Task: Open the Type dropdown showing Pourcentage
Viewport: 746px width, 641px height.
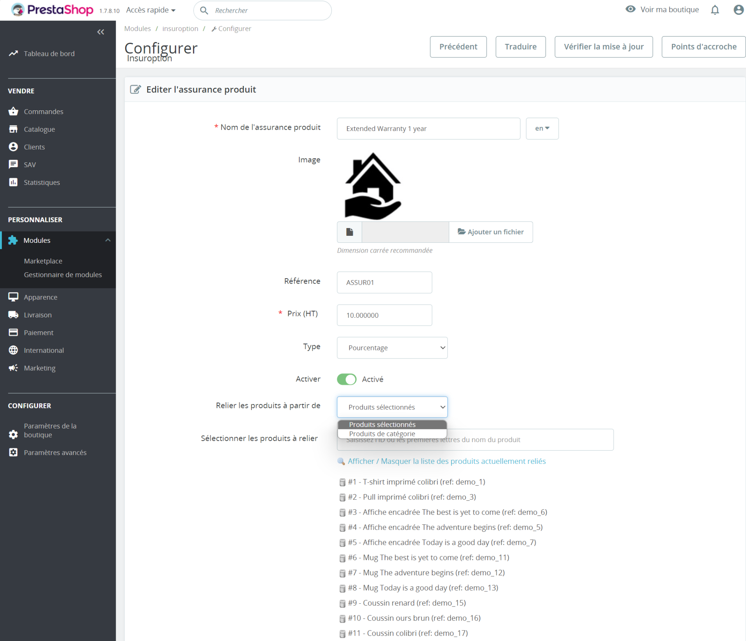Action: tap(392, 348)
